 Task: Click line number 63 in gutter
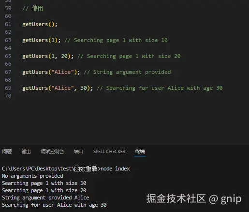point(8,40)
